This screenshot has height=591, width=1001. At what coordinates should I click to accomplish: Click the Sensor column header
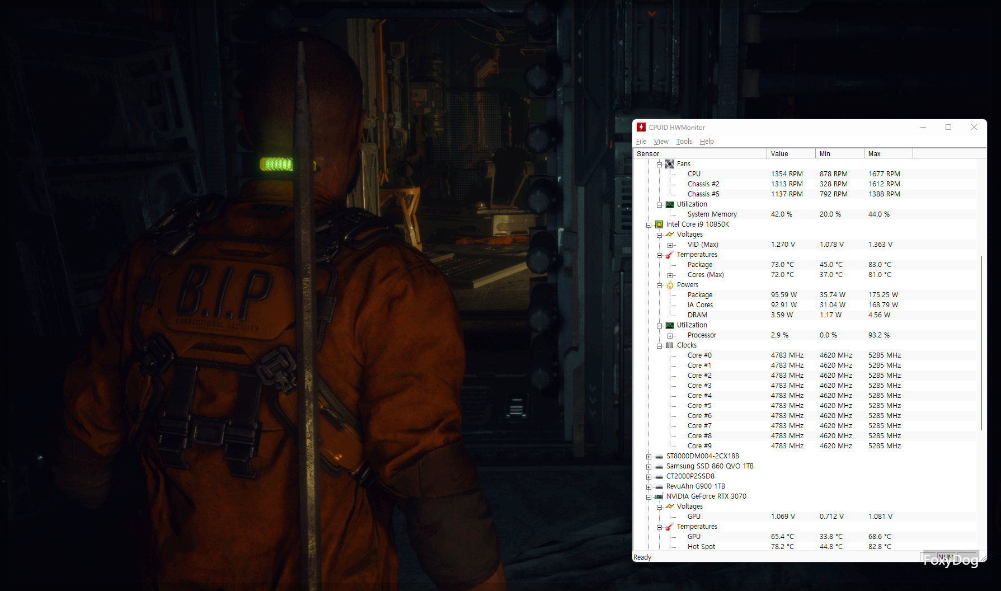(700, 154)
